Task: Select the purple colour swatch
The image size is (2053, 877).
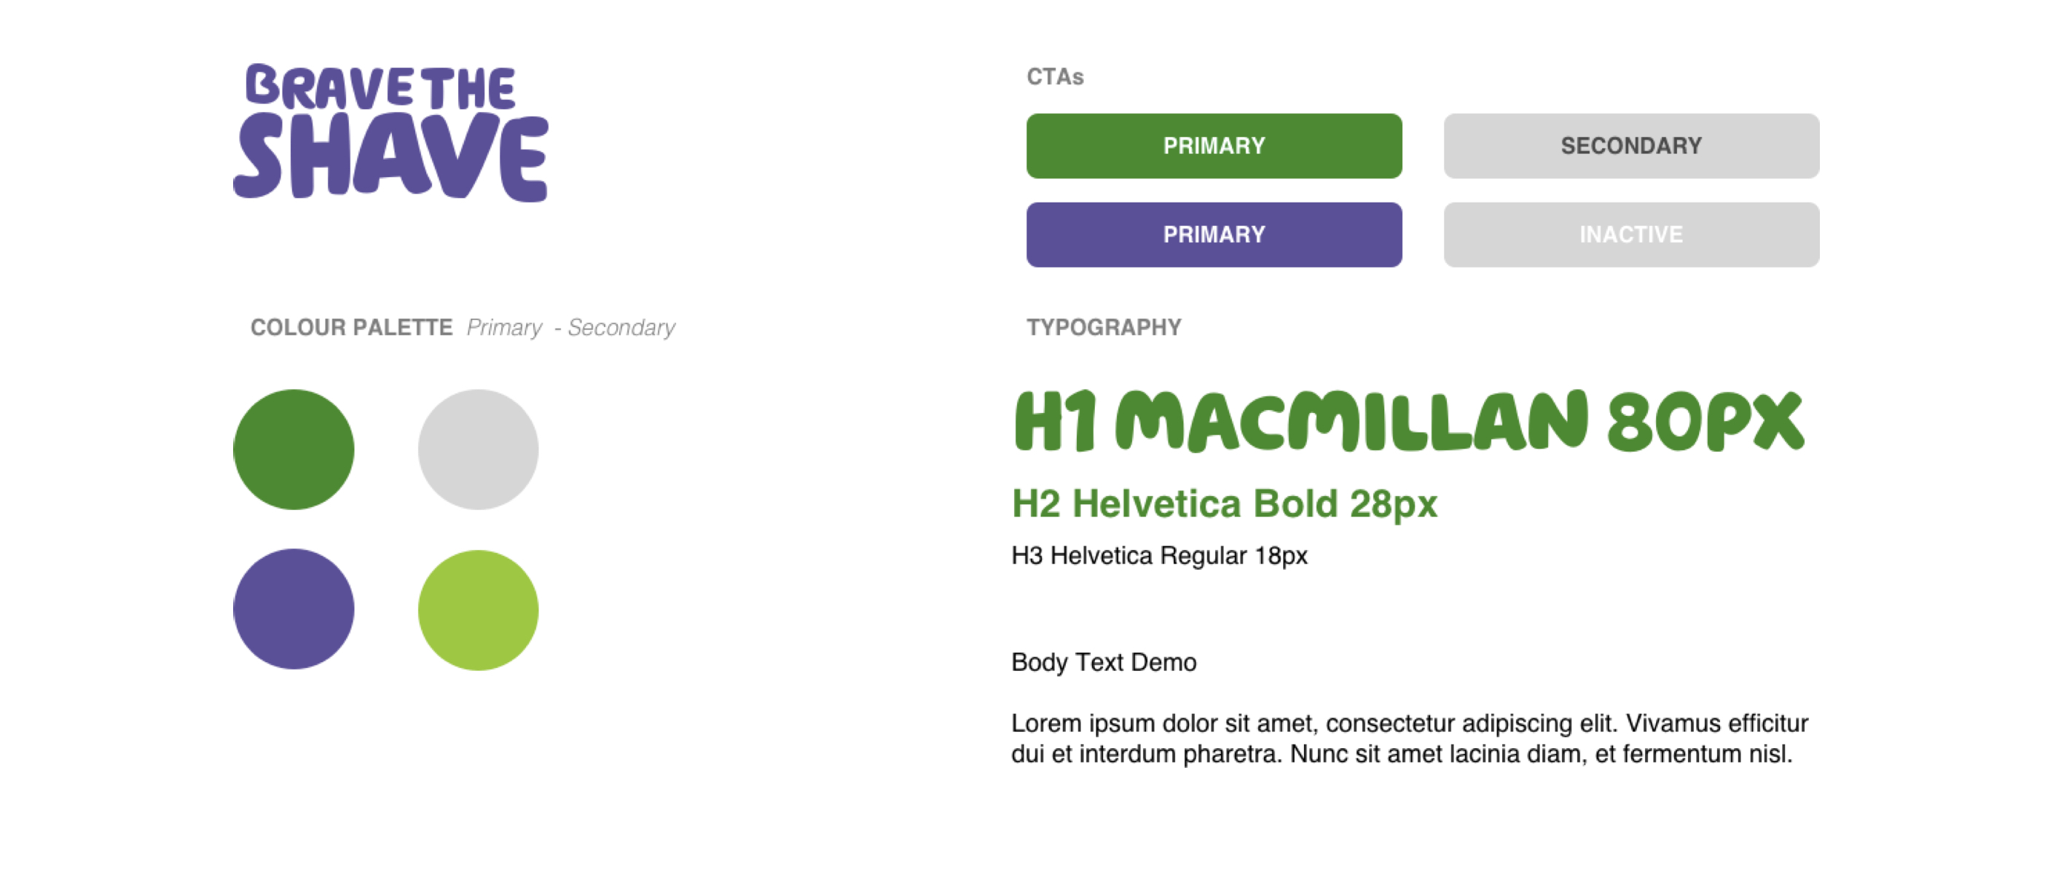Action: point(294,608)
